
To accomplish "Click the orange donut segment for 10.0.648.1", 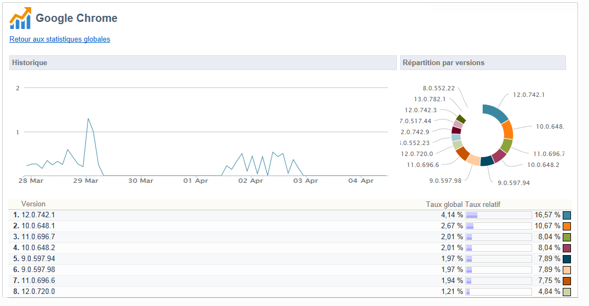I will (x=507, y=130).
